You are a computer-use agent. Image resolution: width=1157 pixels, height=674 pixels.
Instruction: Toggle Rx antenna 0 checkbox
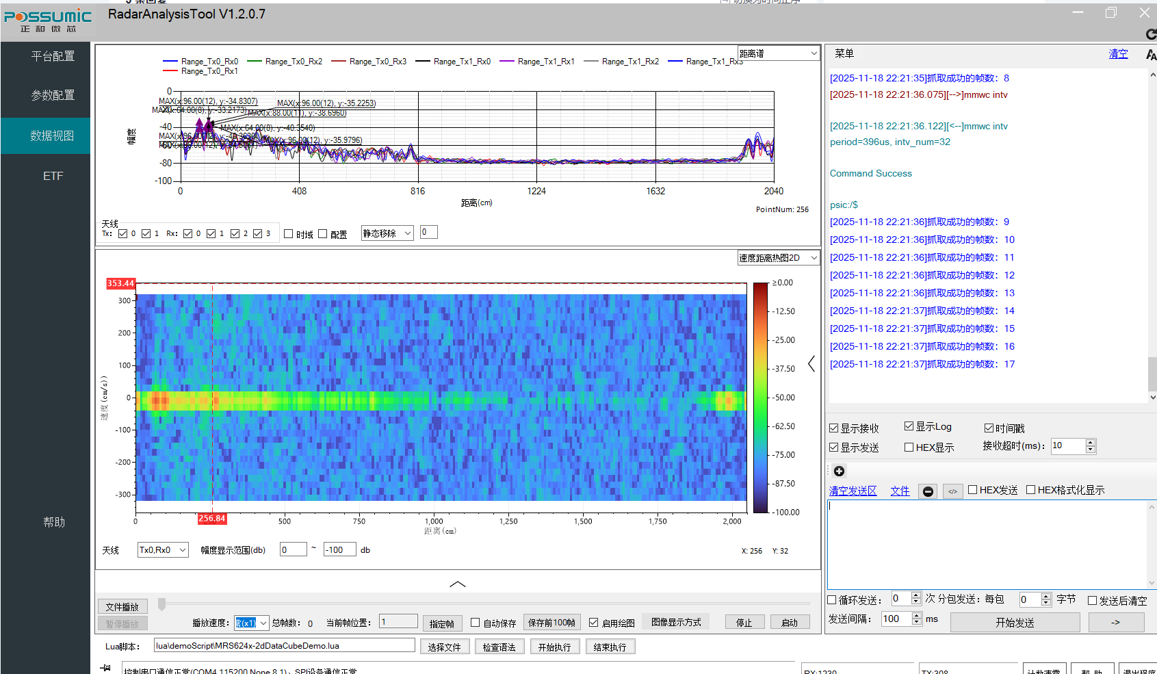click(x=187, y=233)
